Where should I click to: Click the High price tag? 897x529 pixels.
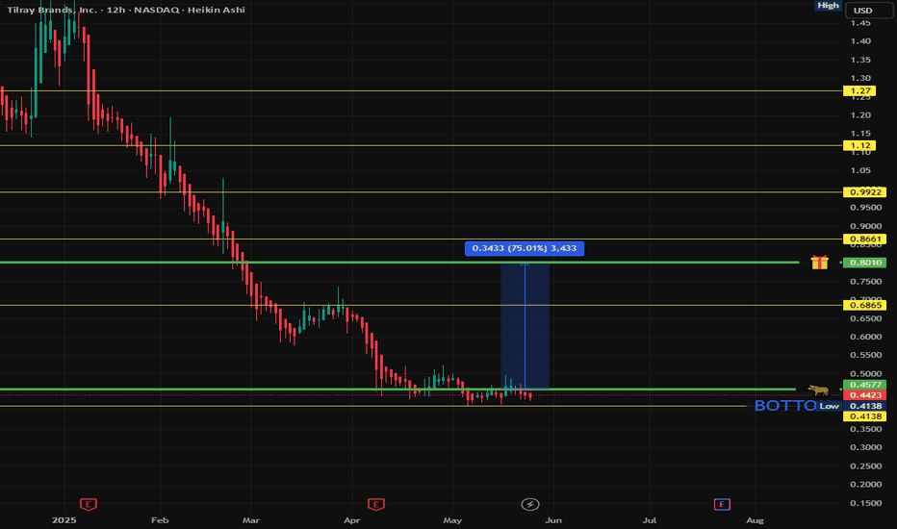coord(828,5)
